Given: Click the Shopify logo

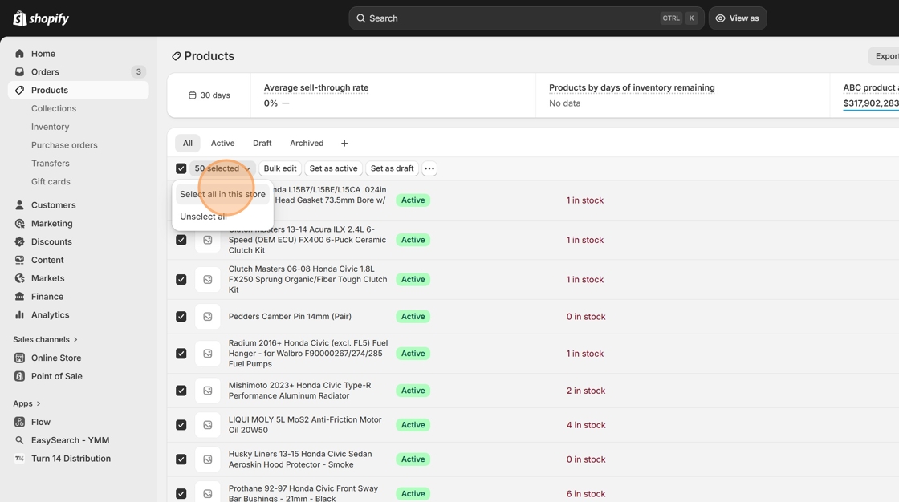Looking at the screenshot, I should coord(41,18).
